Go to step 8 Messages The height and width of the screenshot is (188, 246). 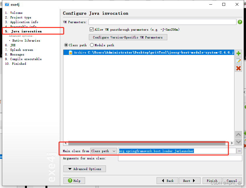pos(15,54)
